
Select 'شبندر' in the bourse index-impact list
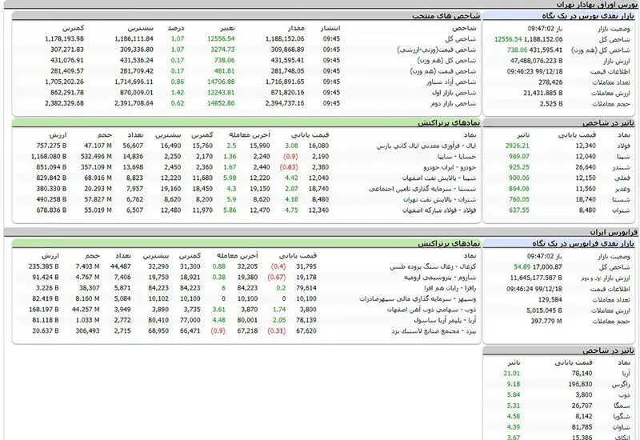click(x=622, y=167)
